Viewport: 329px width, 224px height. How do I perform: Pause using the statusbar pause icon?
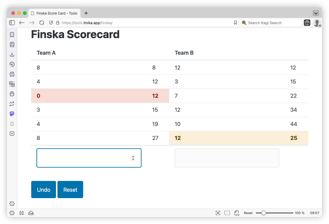coord(22,213)
